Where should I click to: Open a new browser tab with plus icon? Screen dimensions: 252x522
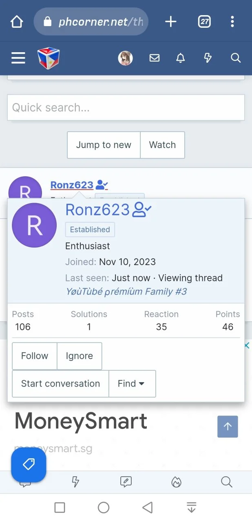(x=170, y=22)
